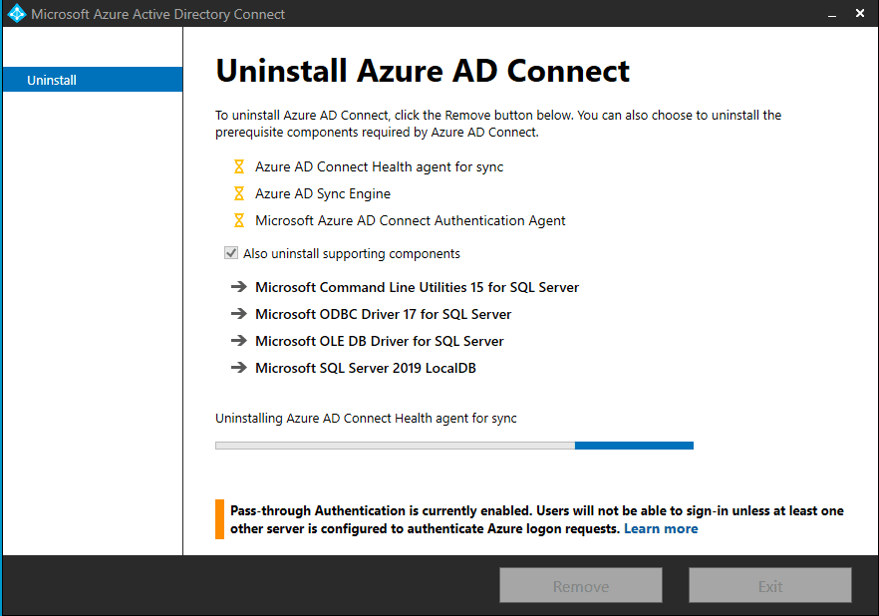This screenshot has width=879, height=616.
Task: Close the Azure AD Connect window
Action: [860, 13]
